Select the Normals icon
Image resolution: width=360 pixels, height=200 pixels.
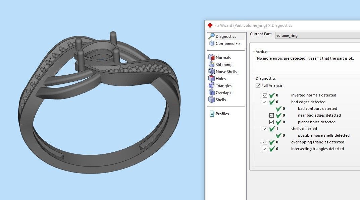coord(211,57)
